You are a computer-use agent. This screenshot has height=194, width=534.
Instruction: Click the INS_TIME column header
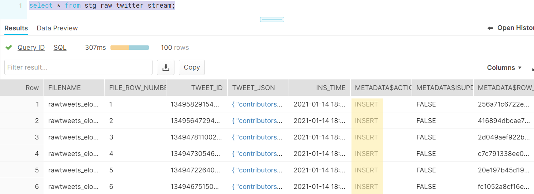pyautogui.click(x=331, y=88)
